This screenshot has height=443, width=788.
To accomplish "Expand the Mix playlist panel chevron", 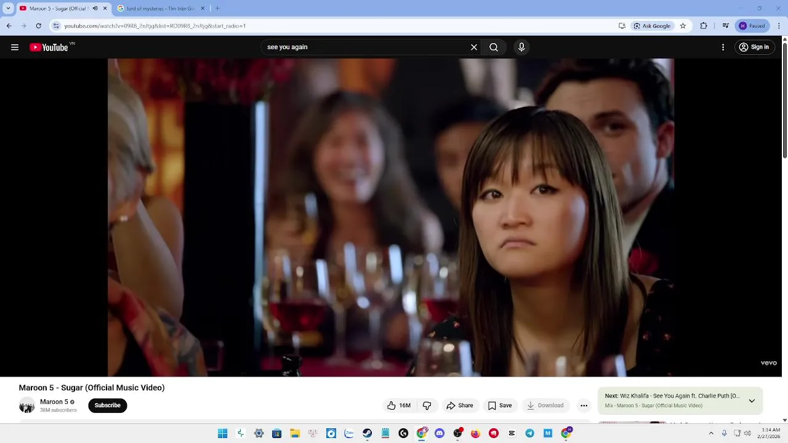I will (752, 401).
